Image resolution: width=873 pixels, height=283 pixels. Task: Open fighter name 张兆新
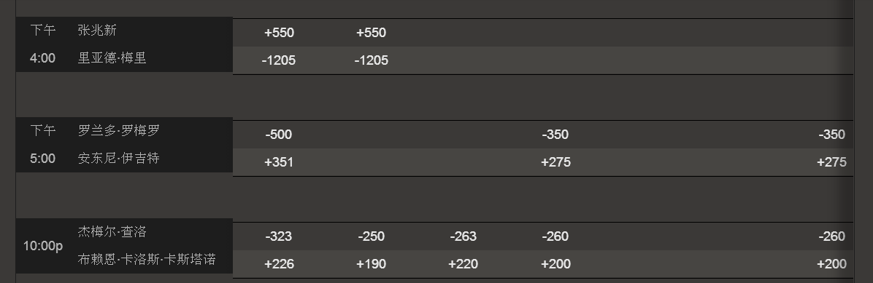click(97, 30)
